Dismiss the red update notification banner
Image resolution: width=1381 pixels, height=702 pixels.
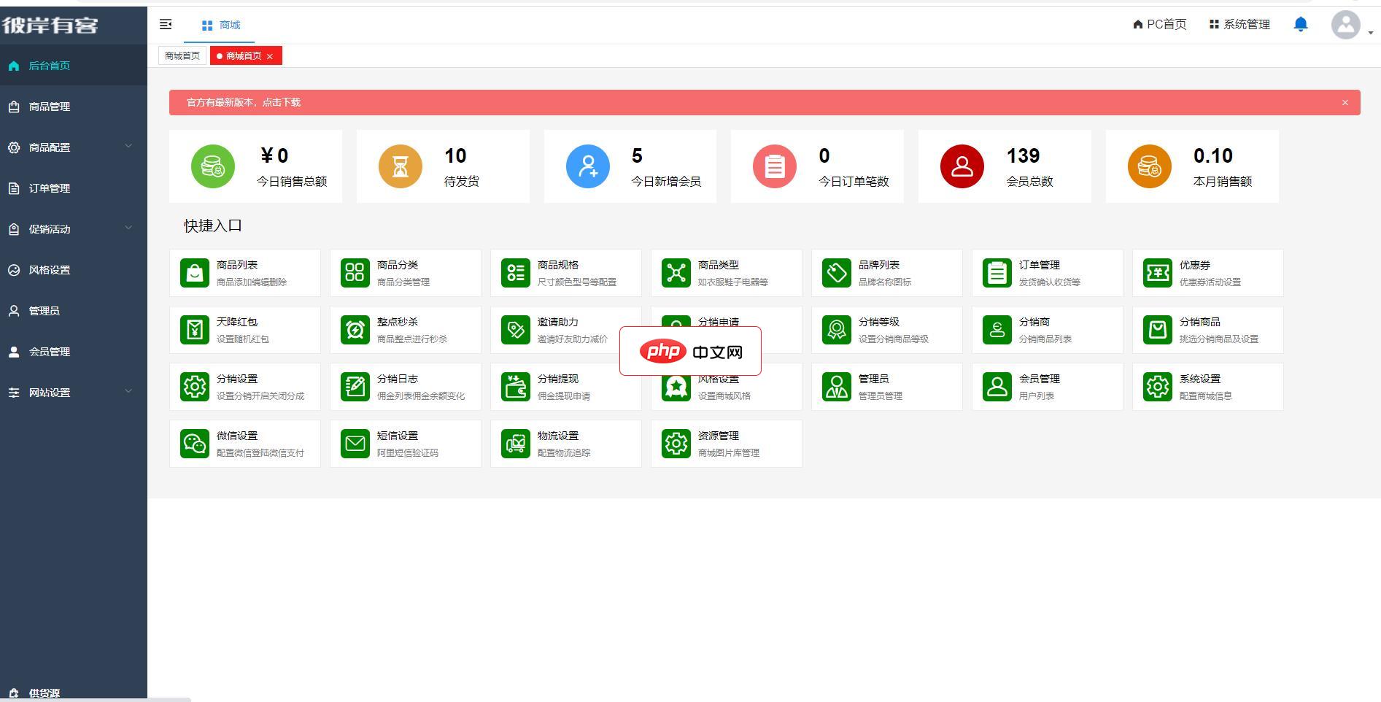(1345, 103)
